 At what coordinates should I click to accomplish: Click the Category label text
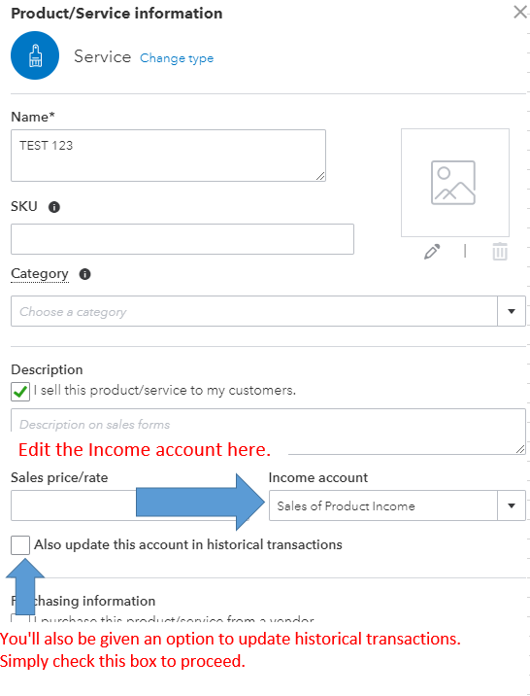pos(40,274)
